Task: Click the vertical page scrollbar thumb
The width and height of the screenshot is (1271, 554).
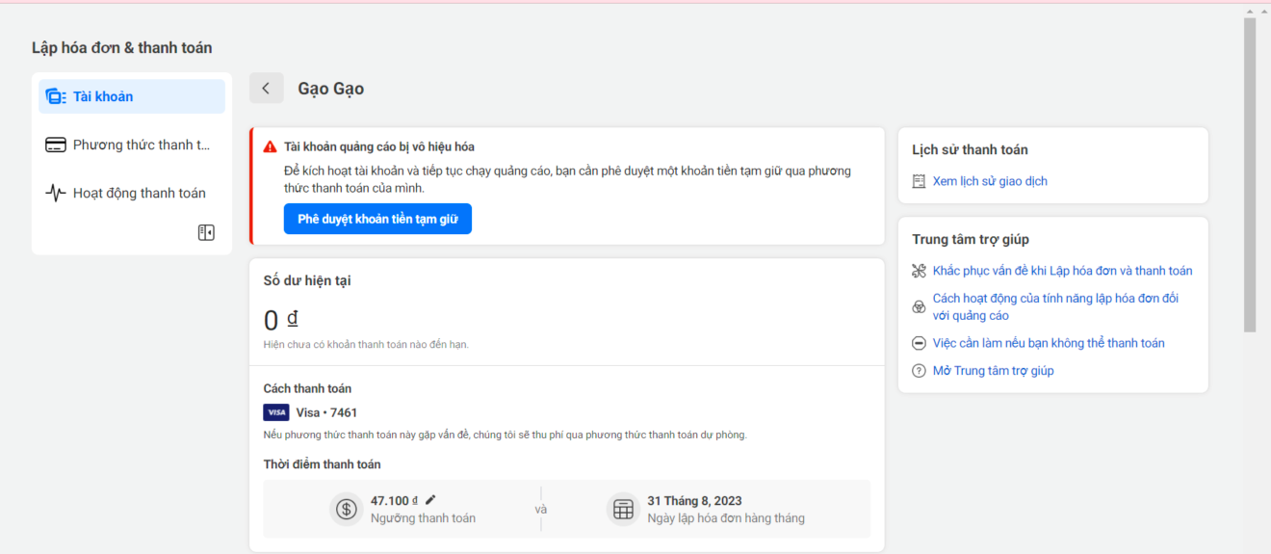Action: click(1250, 175)
